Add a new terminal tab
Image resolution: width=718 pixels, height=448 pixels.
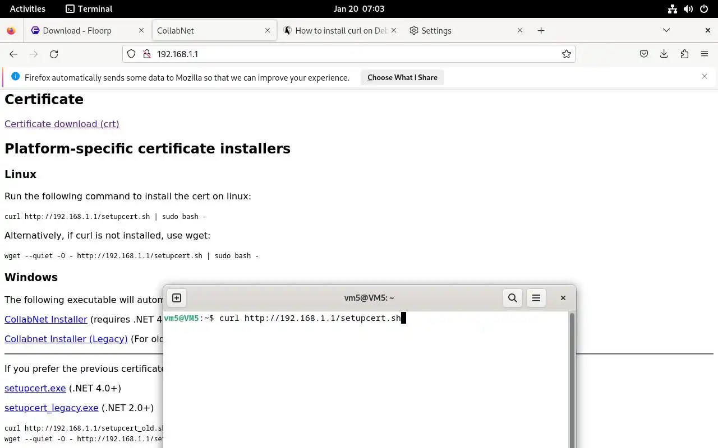(177, 298)
